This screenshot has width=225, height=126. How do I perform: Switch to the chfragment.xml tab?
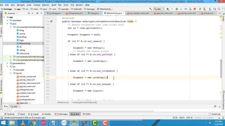click(75, 13)
